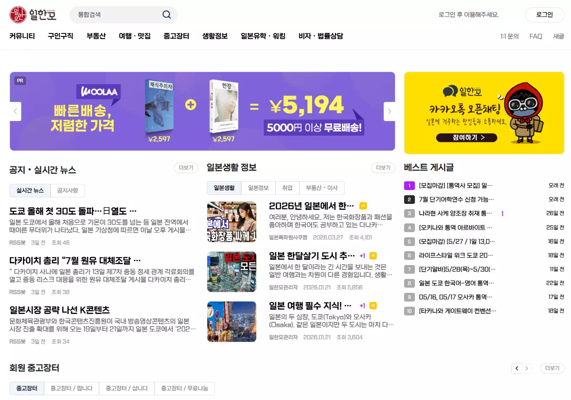This screenshot has height=400, width=571.
Task: Open the 도쿄 올해 첫 30도 돌파 article
Action: [73, 211]
